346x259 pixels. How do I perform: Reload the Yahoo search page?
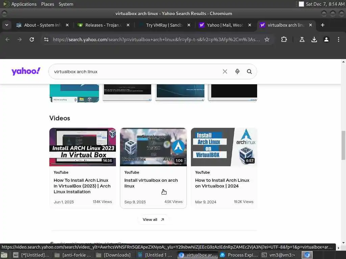click(x=32, y=39)
